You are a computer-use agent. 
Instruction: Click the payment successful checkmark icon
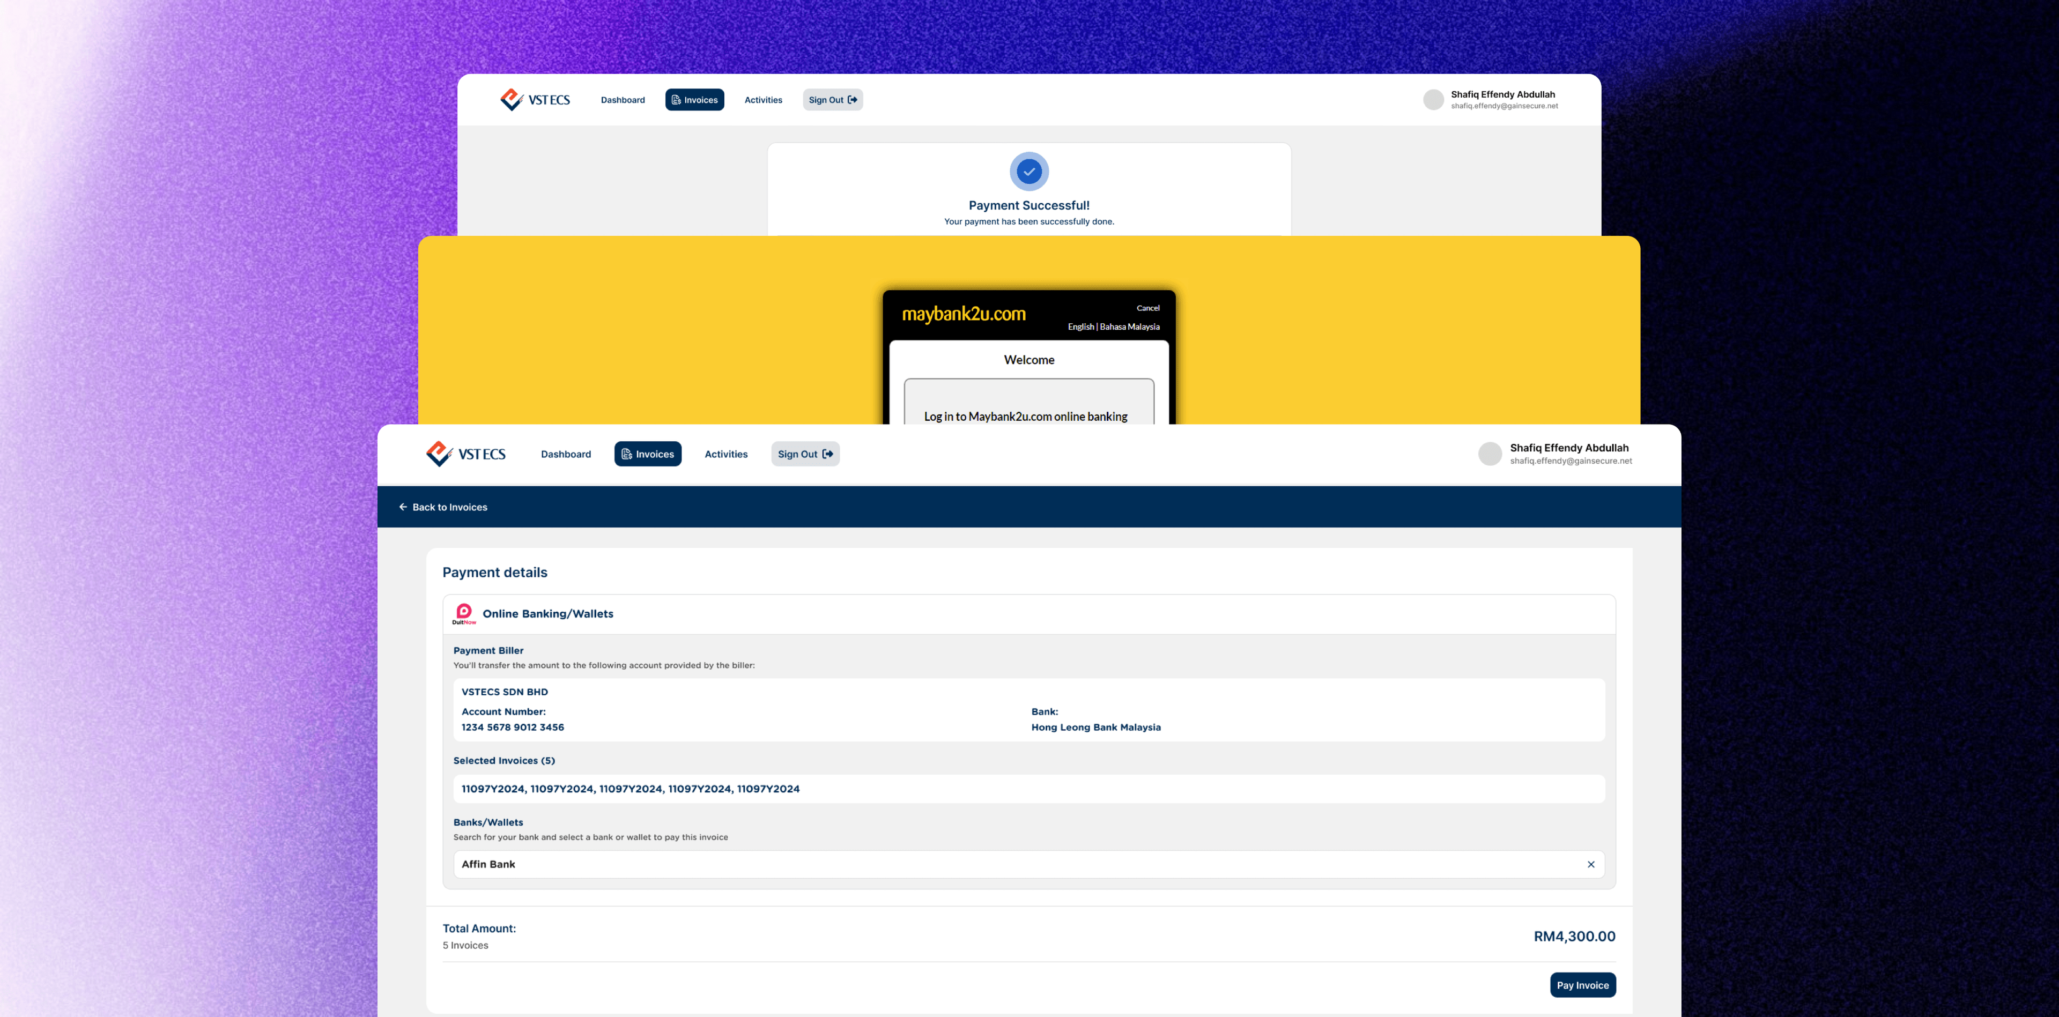click(1029, 172)
